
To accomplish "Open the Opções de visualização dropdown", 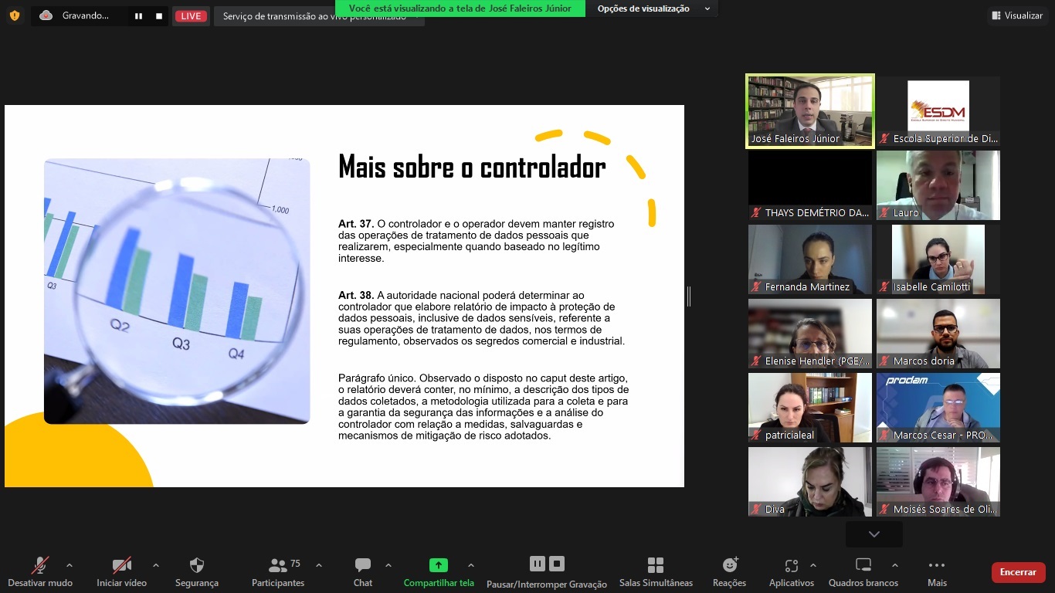I will (653, 8).
